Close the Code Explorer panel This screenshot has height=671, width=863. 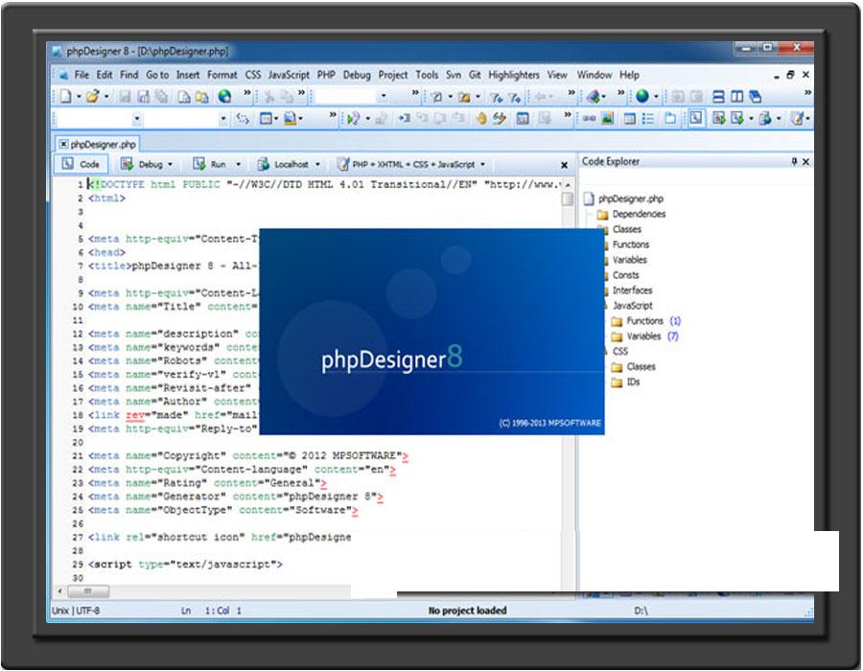(x=805, y=161)
